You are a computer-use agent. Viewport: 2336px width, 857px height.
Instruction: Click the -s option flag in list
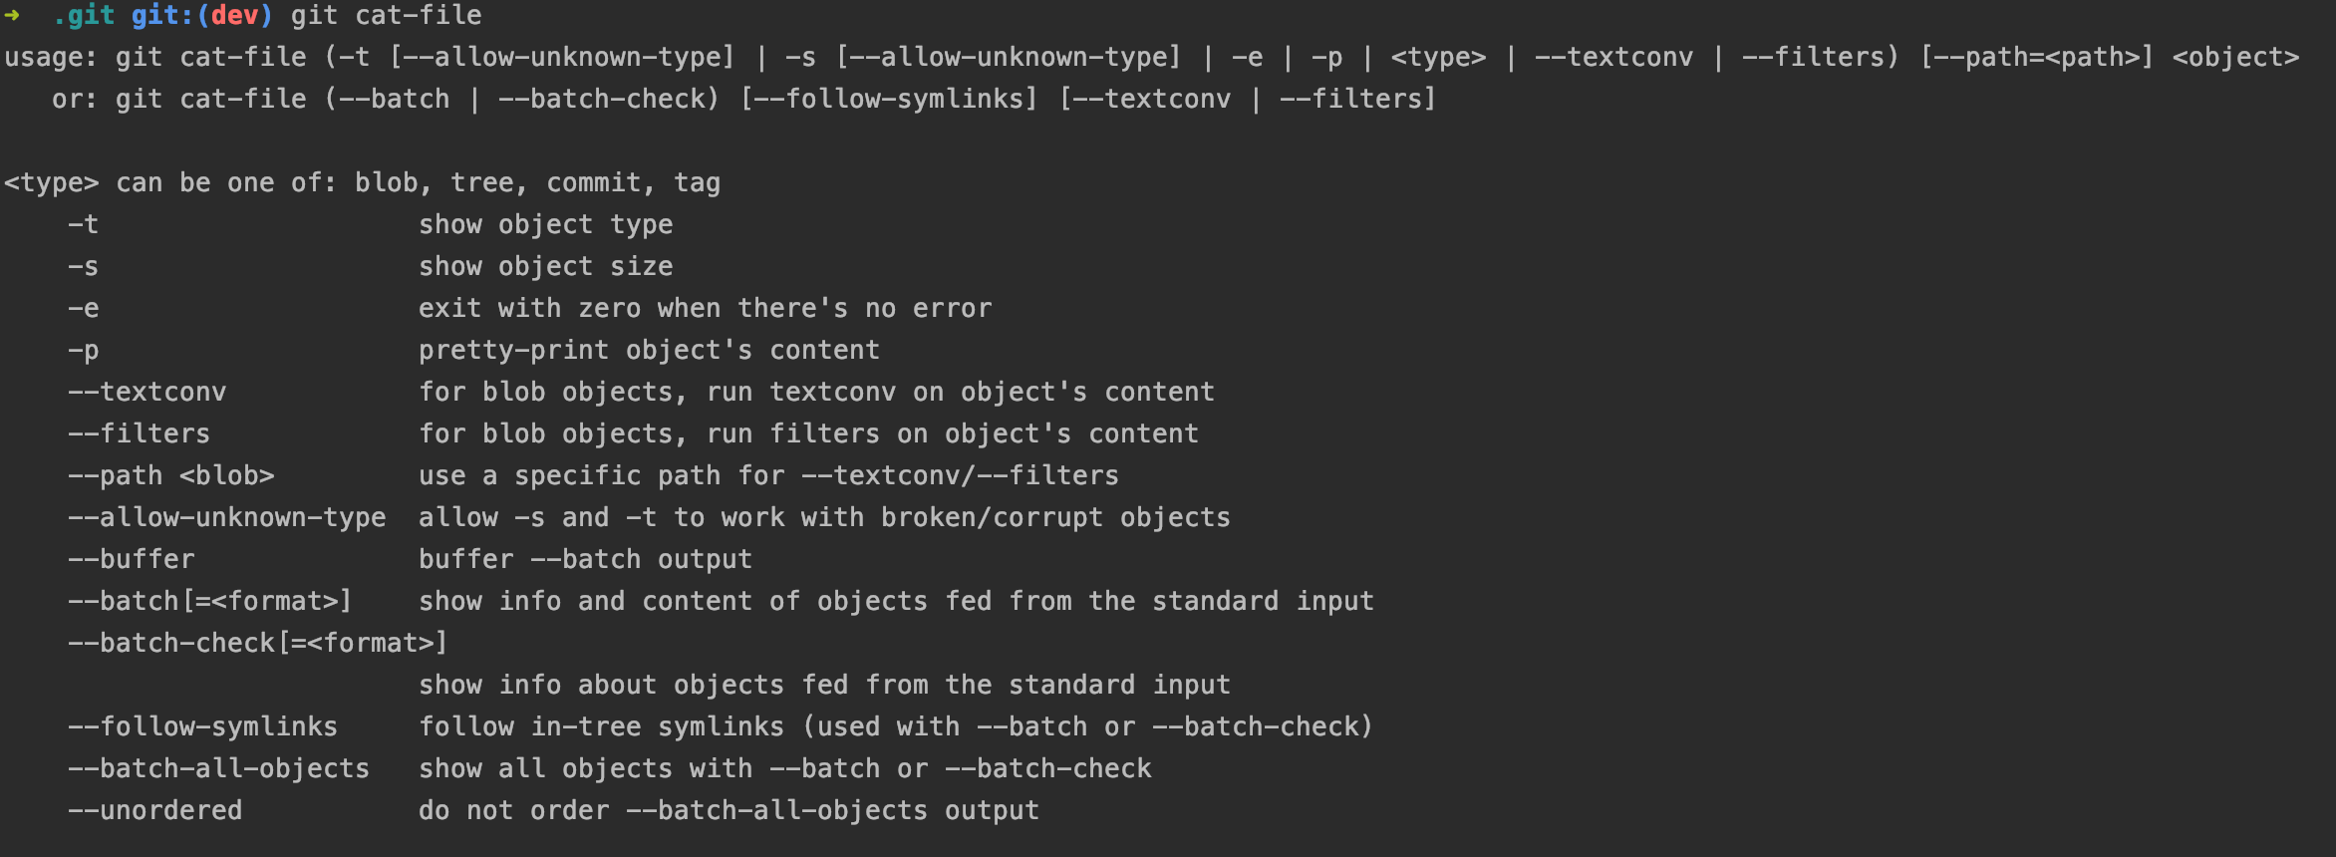(84, 266)
